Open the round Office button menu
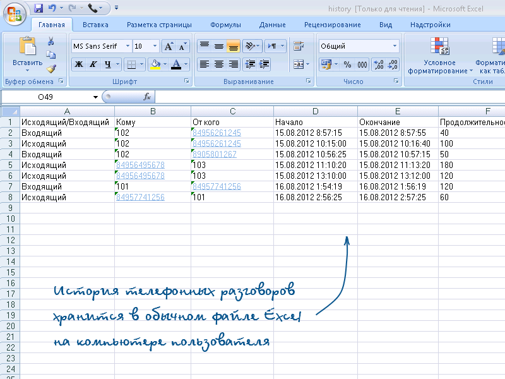 [15, 13]
